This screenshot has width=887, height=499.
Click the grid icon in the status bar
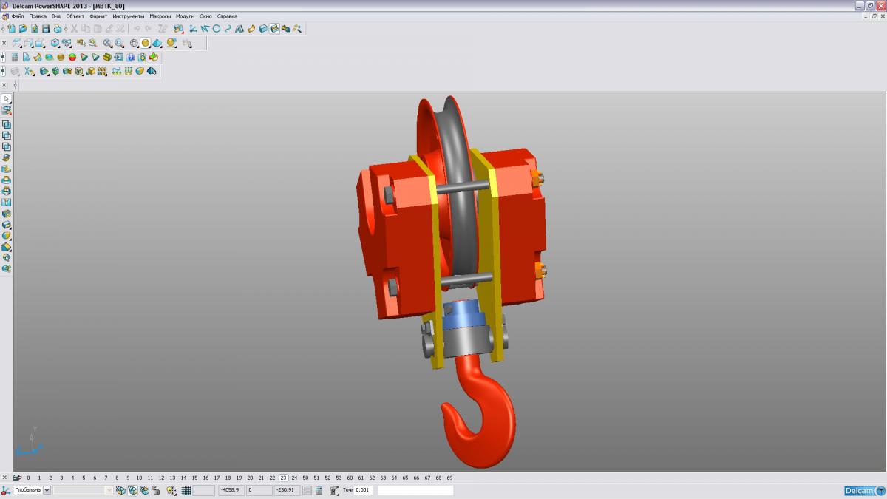pos(186,490)
